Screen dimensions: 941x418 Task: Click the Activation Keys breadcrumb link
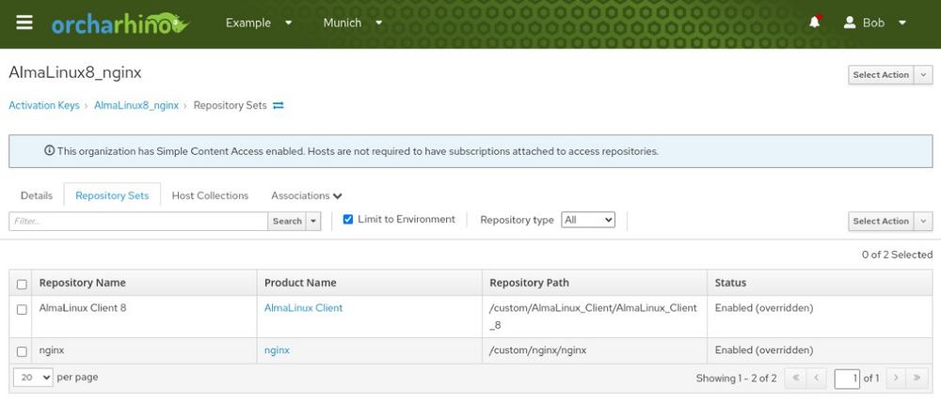point(44,106)
